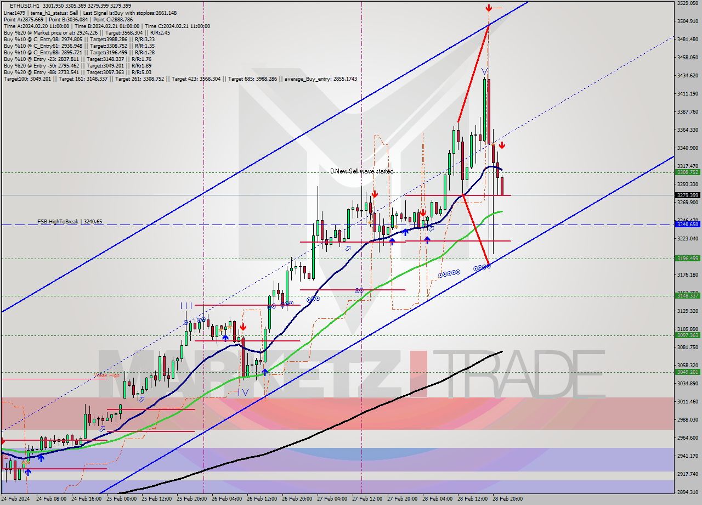Screen dimensions: 702x505
Task: Click the '26 Feb 20:00' time axis label
Action: coord(297,499)
